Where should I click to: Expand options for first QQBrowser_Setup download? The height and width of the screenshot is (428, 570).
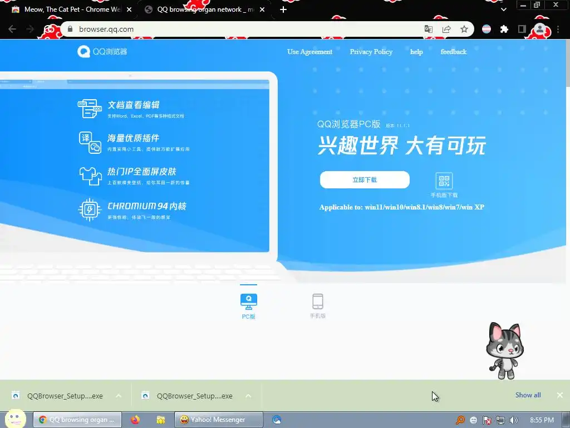[119, 396]
